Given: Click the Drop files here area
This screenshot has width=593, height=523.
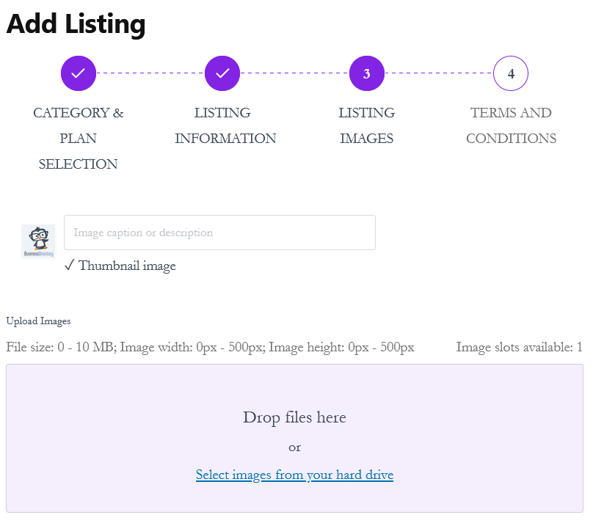Looking at the screenshot, I should click(x=294, y=439).
